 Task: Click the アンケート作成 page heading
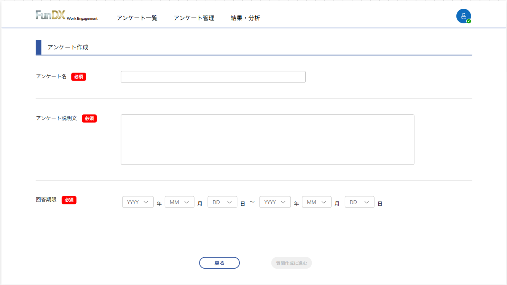click(68, 47)
